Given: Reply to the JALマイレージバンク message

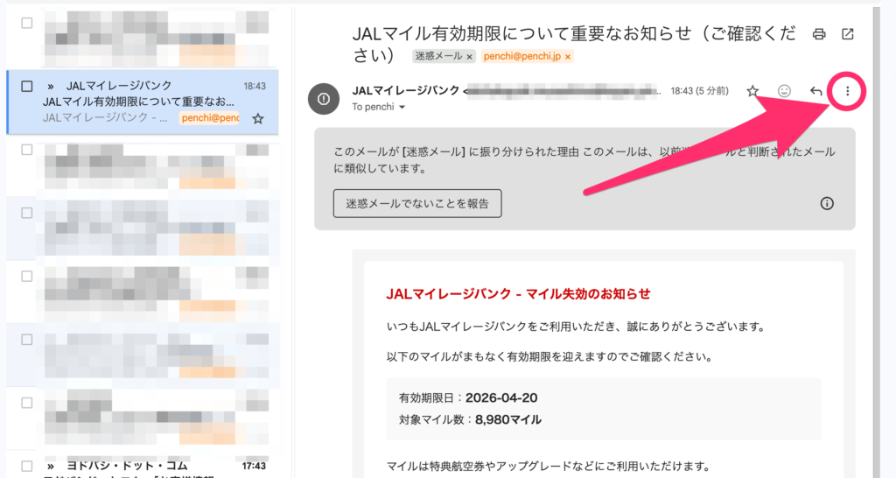Looking at the screenshot, I should point(815,91).
